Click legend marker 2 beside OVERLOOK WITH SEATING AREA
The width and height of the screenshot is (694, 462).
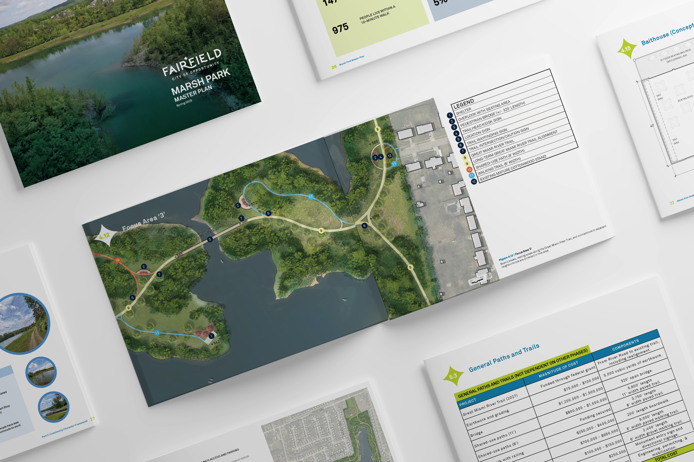pos(451,121)
